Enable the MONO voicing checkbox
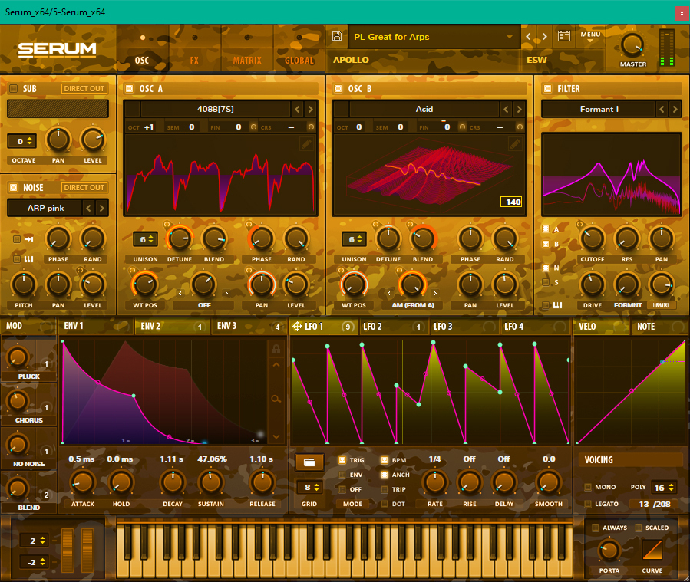Viewport: 690px width, 582px height. (x=587, y=487)
